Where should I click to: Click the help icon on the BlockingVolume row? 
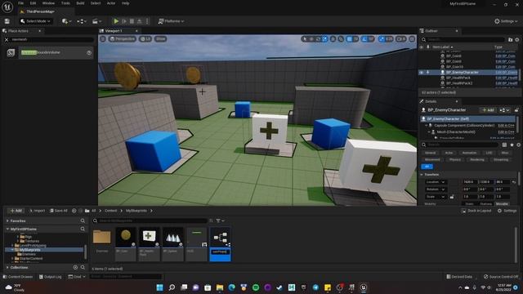[x=89, y=52]
